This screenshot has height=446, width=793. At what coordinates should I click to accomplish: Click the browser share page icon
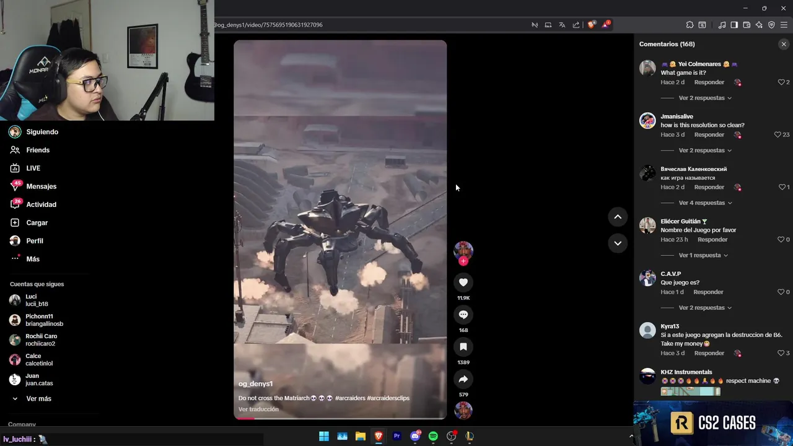[576, 25]
